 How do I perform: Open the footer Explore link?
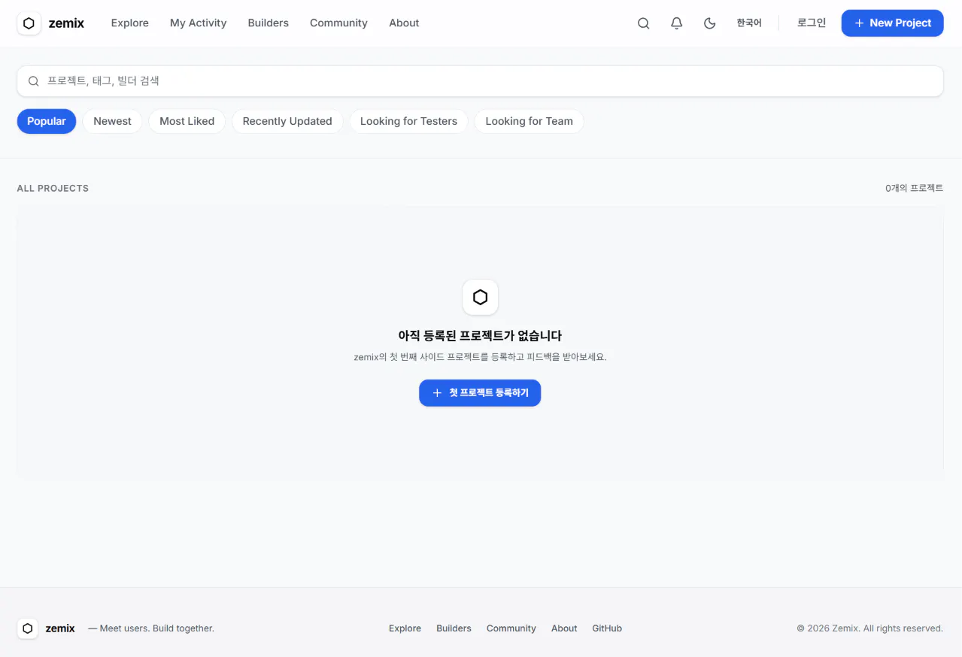pyautogui.click(x=405, y=628)
